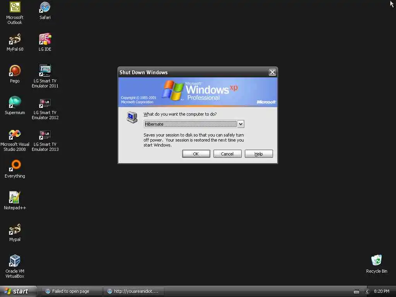Select the Mypal desktop icon above VirtualBox

[x=15, y=232]
